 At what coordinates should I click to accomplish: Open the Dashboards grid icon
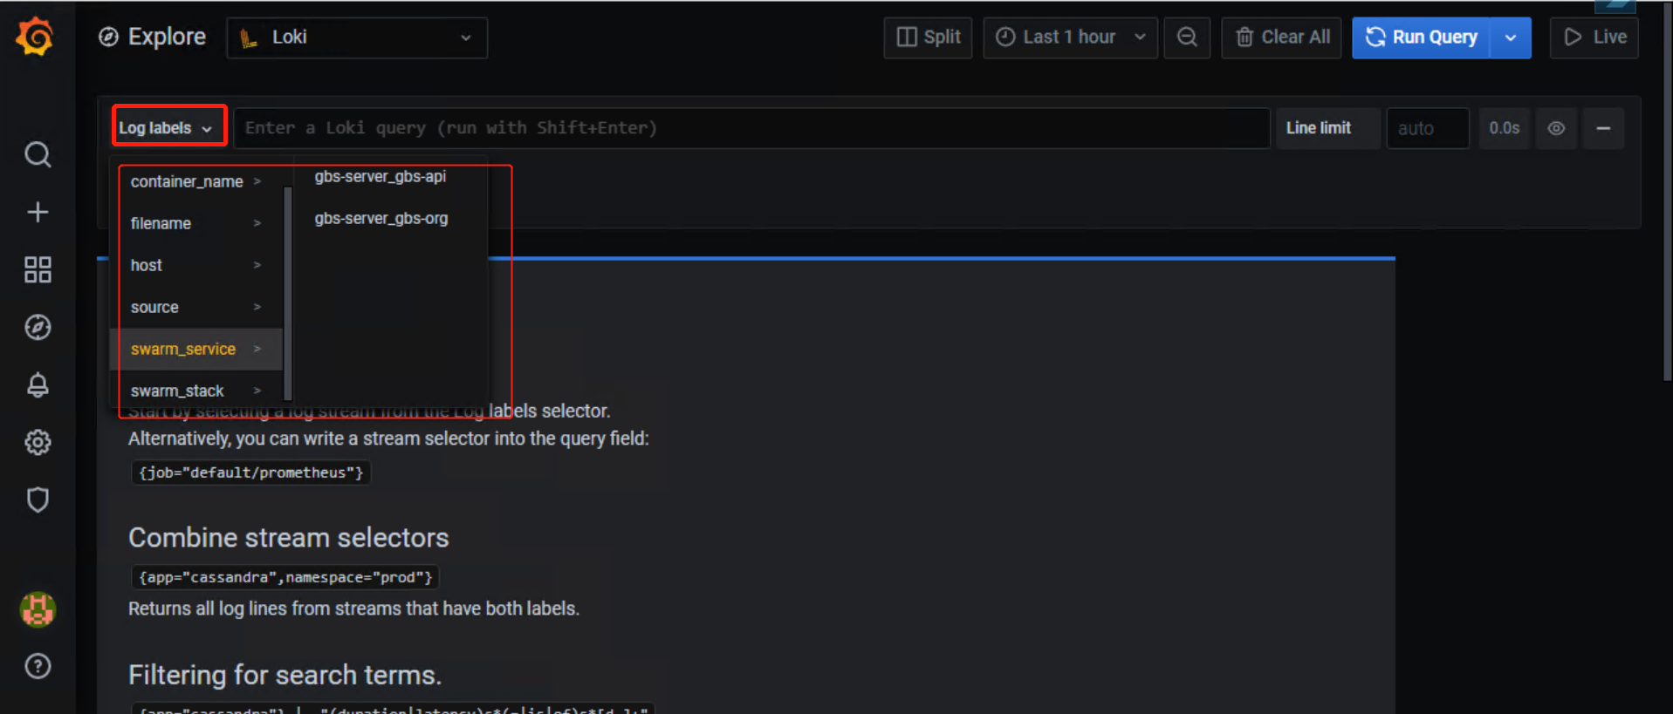pyautogui.click(x=38, y=270)
